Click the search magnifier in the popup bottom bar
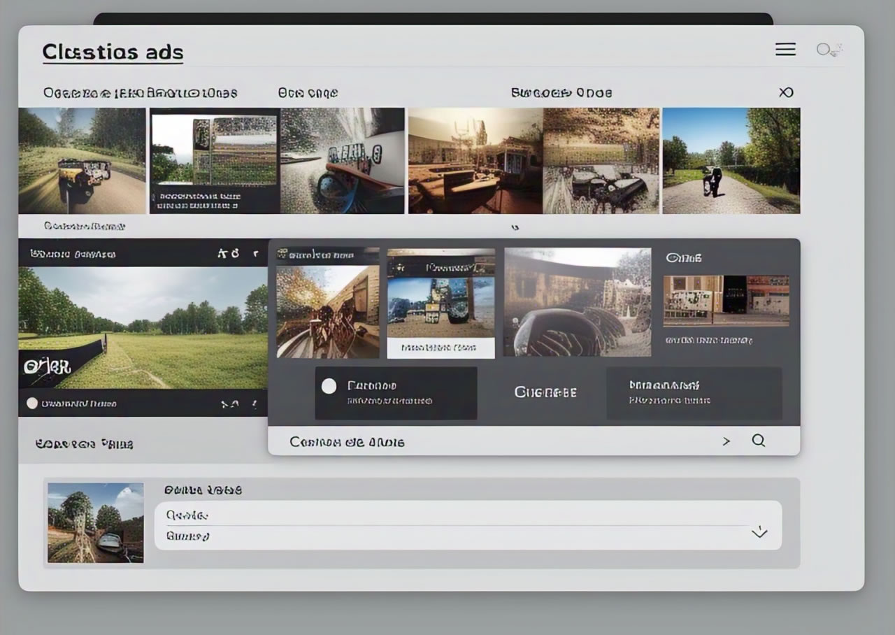 pyautogui.click(x=759, y=441)
